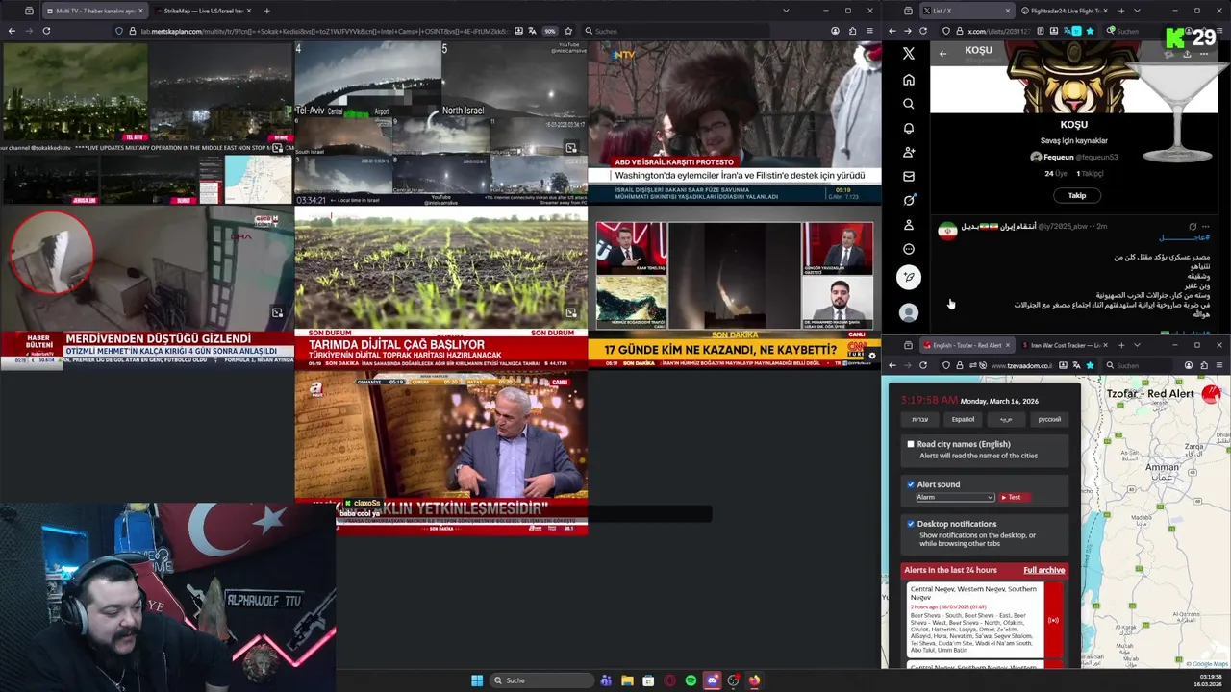Screen dimensions: 1231x692
Task: Open X follow-people icon in sidebar
Action: click(x=908, y=152)
